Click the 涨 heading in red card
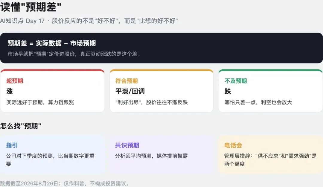The width and height of the screenshot is (323, 187). click(10, 91)
